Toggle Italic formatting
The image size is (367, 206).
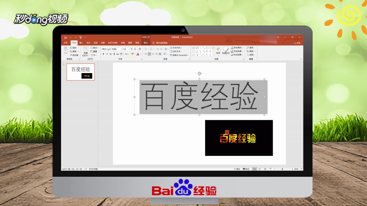coord(107,54)
